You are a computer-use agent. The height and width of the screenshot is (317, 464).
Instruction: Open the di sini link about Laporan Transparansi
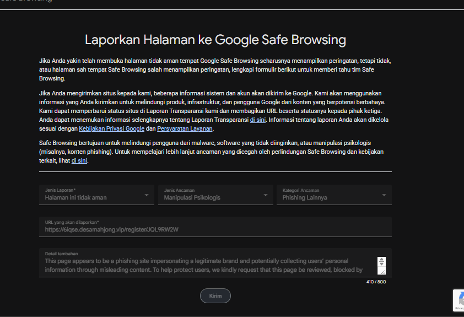(x=258, y=120)
